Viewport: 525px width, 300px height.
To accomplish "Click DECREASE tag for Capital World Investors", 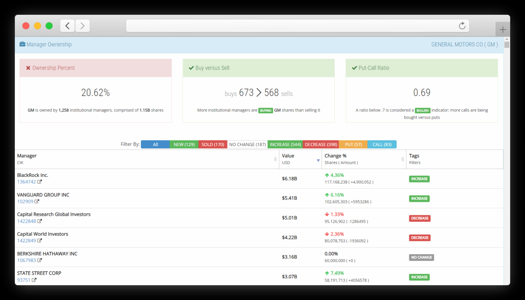I will 420,238.
